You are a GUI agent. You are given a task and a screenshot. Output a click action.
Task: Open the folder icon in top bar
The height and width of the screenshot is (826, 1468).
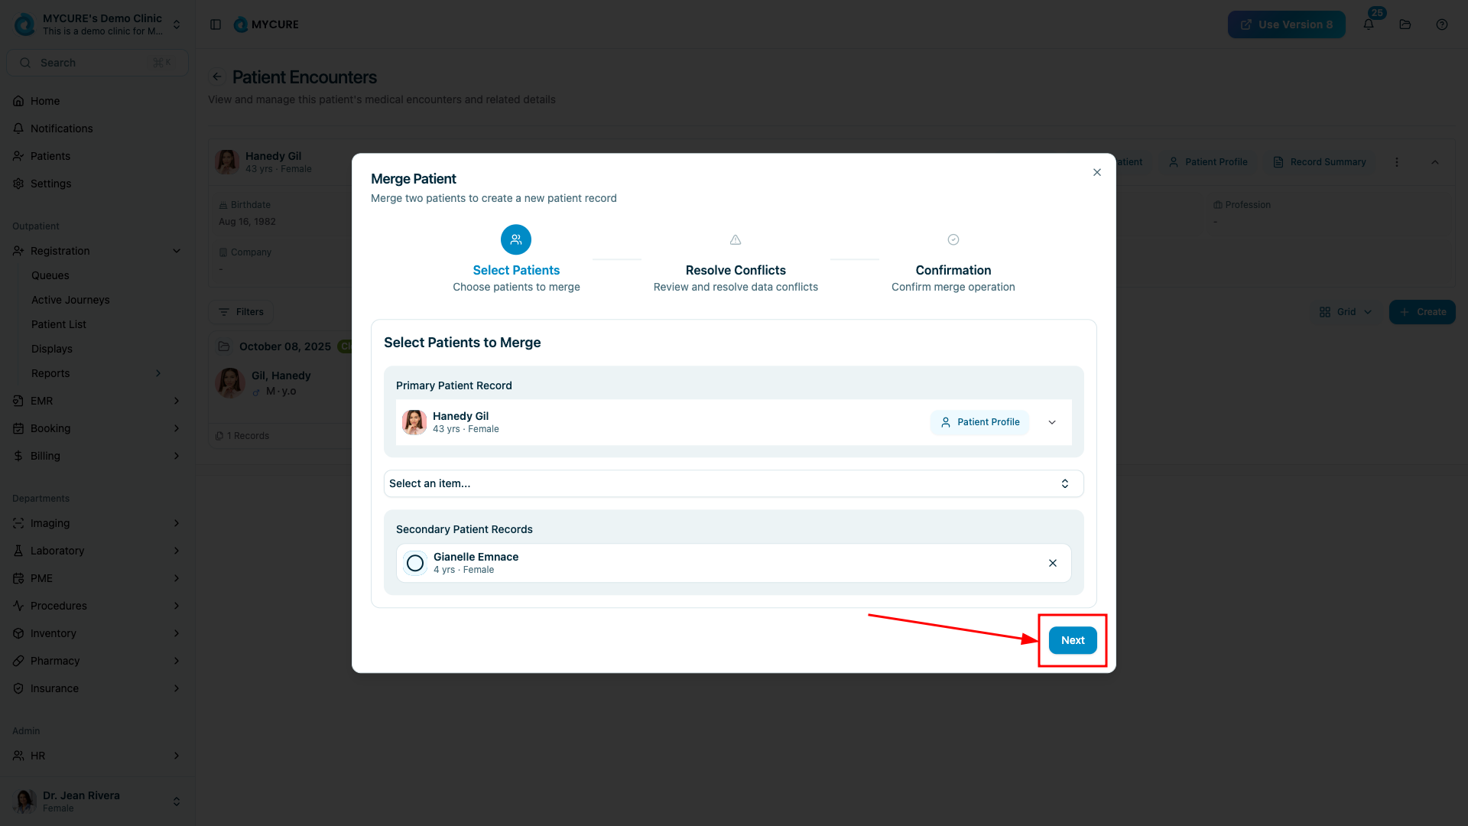coord(1405,24)
